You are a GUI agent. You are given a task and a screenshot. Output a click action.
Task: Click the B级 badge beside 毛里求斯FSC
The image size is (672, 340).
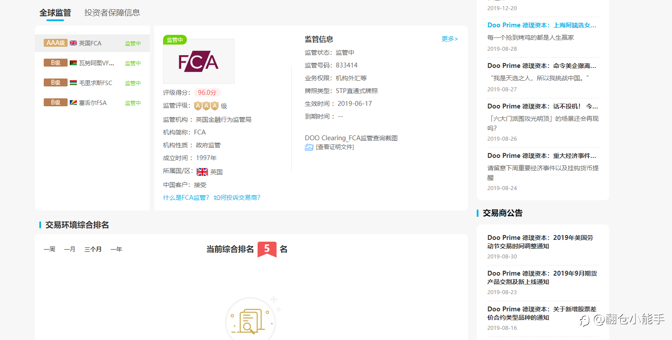pyautogui.click(x=56, y=82)
